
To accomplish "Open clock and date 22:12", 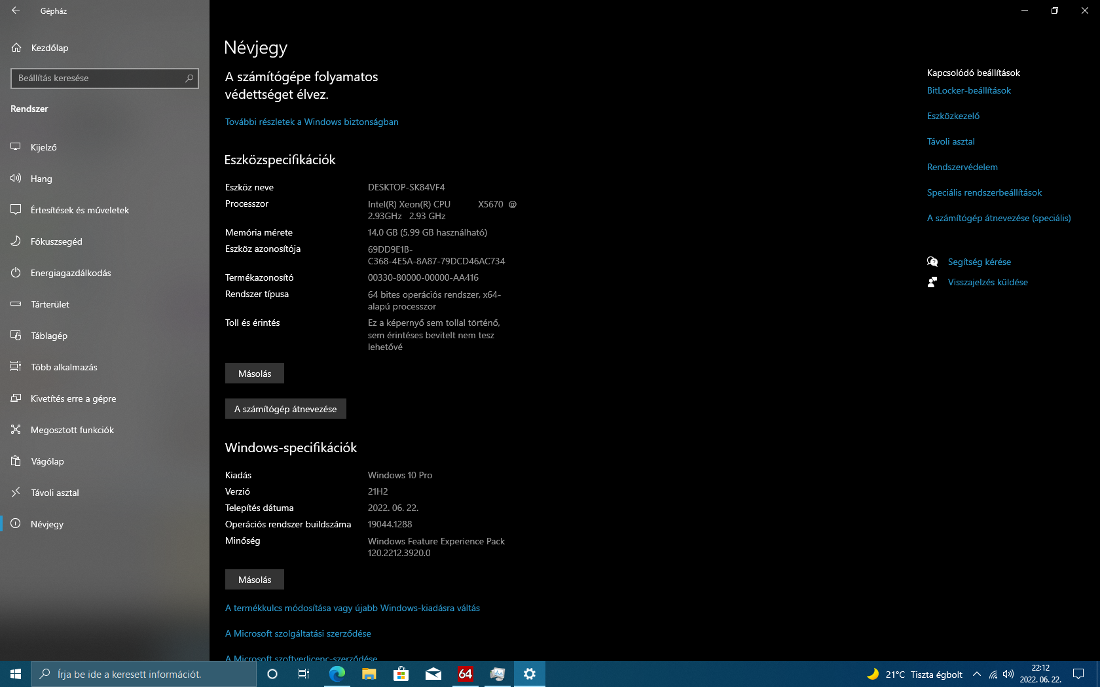I will point(1040,674).
